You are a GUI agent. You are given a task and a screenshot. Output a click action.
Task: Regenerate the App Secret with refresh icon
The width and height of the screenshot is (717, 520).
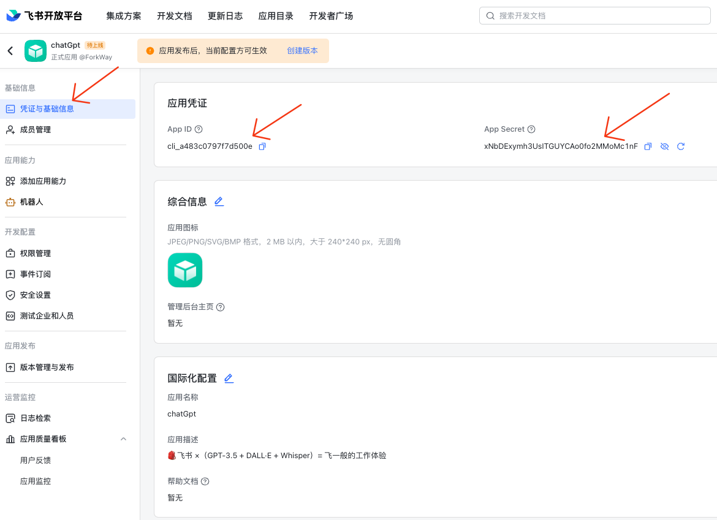[680, 146]
